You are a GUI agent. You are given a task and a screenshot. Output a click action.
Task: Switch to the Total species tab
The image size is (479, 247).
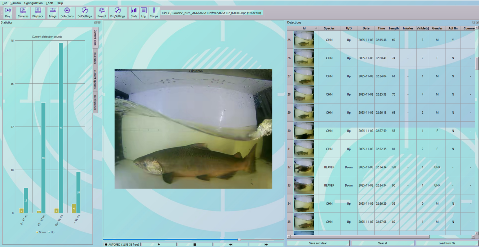[95, 101]
